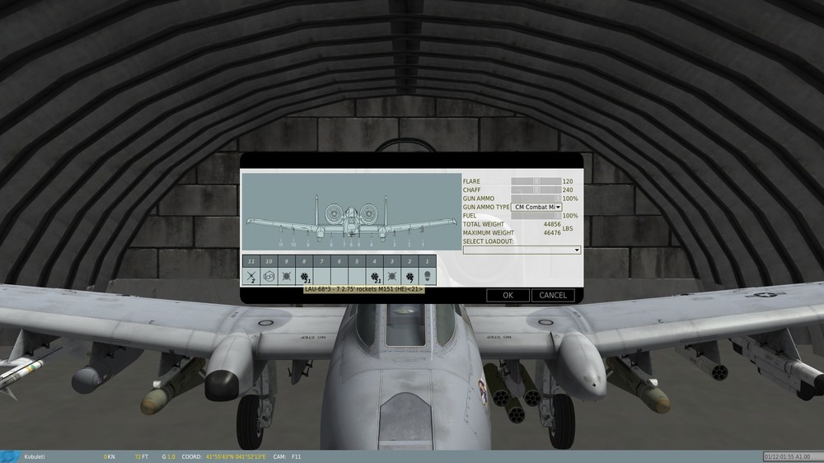Open the SELECT LOADOUT dropdown
Screen dimensions: 824x463
click(x=522, y=250)
